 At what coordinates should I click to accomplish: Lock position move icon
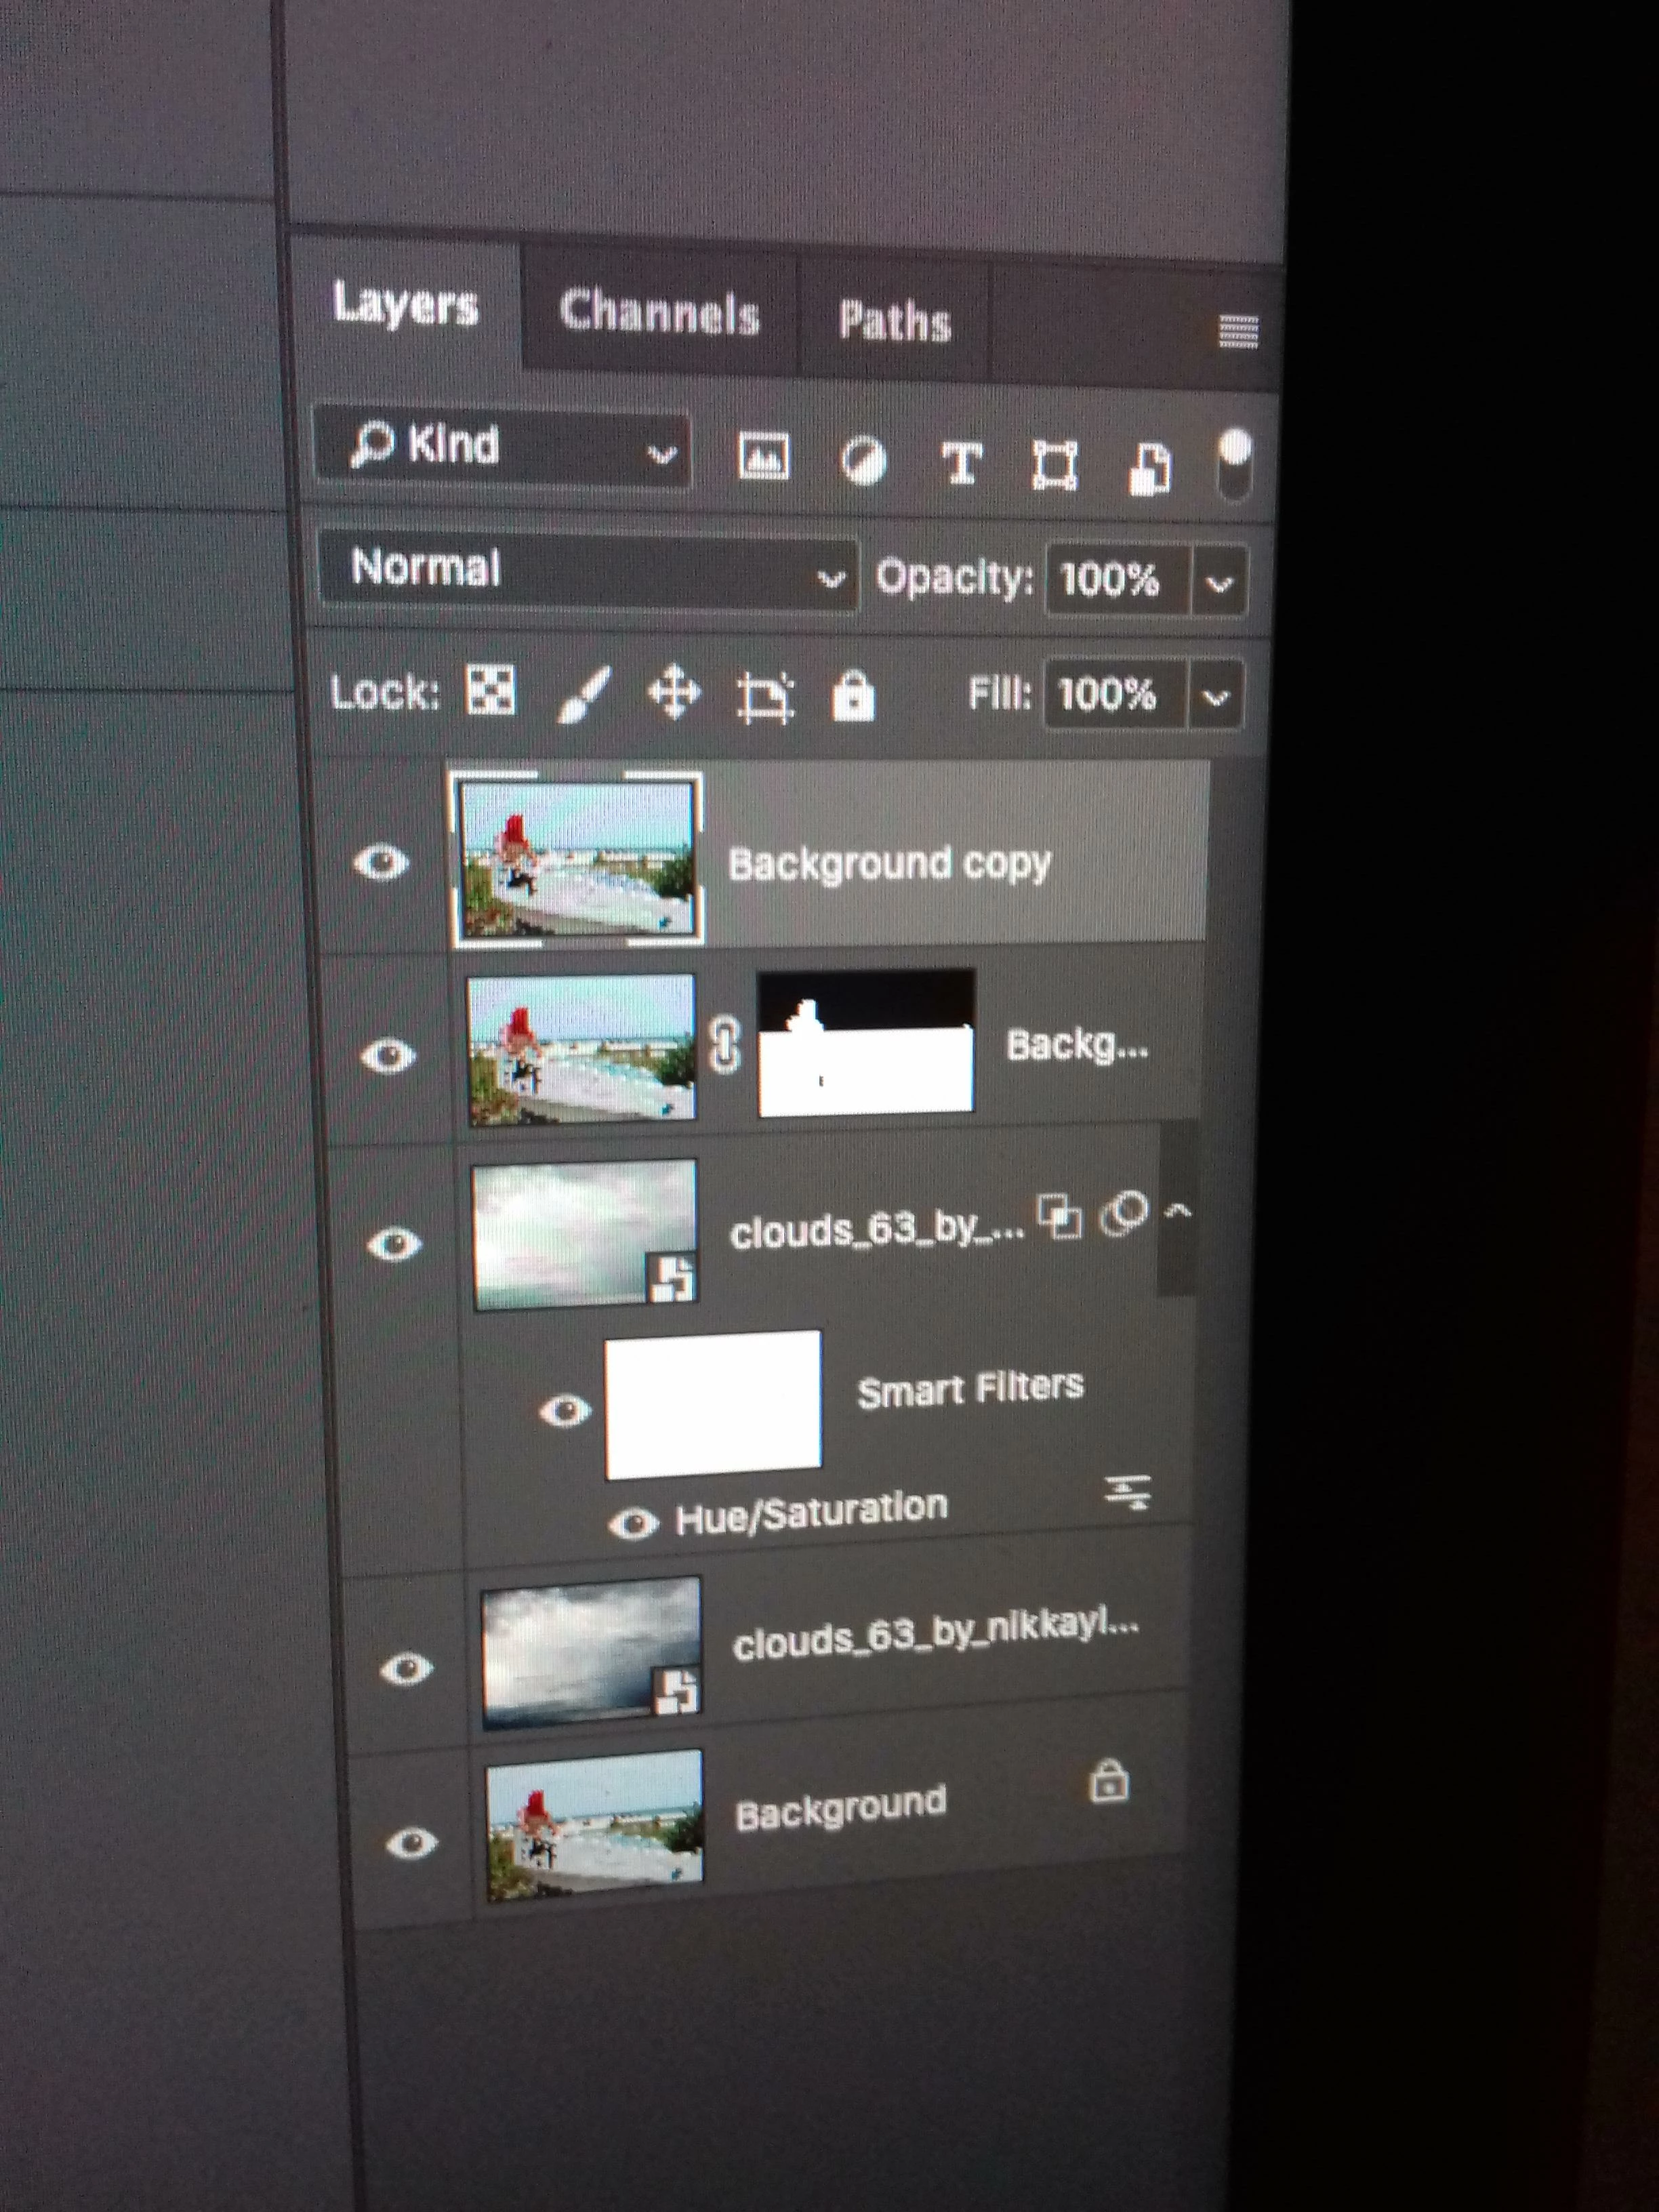674,693
